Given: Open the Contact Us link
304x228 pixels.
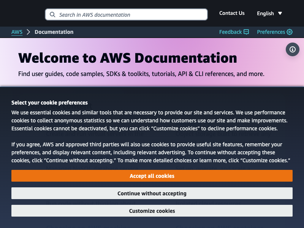Looking at the screenshot, I should (232, 13).
